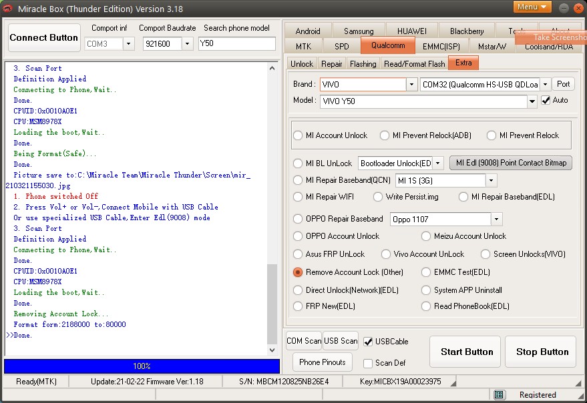Click the Port button
Viewport: 587px width, 403px height.
563,84
